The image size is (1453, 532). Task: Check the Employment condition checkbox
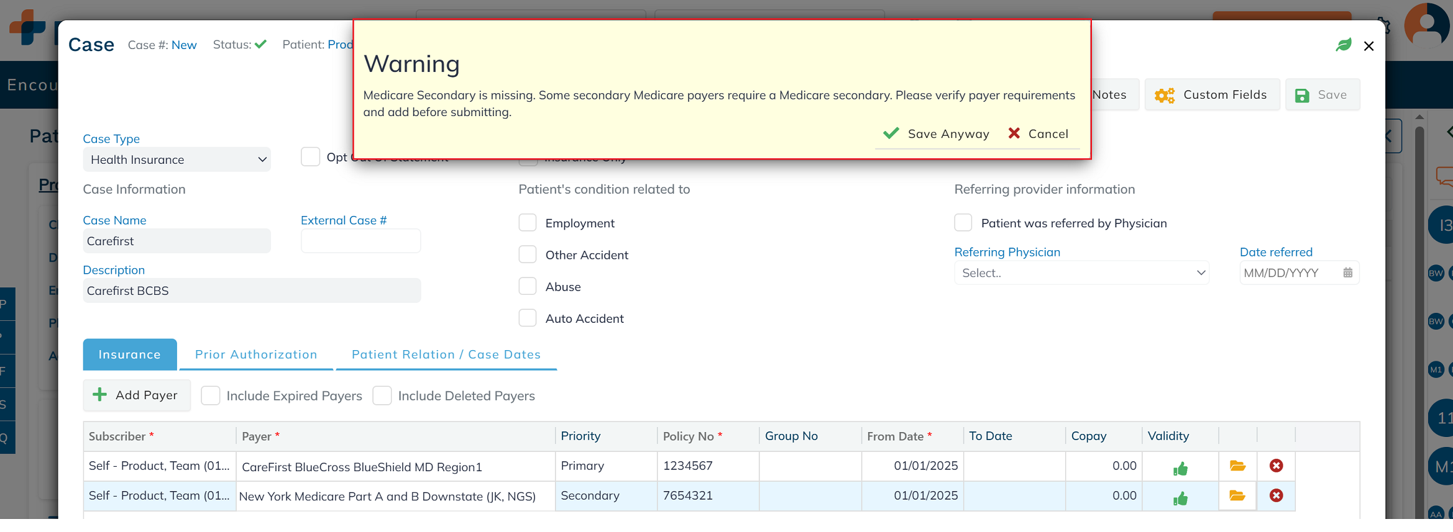[528, 223]
